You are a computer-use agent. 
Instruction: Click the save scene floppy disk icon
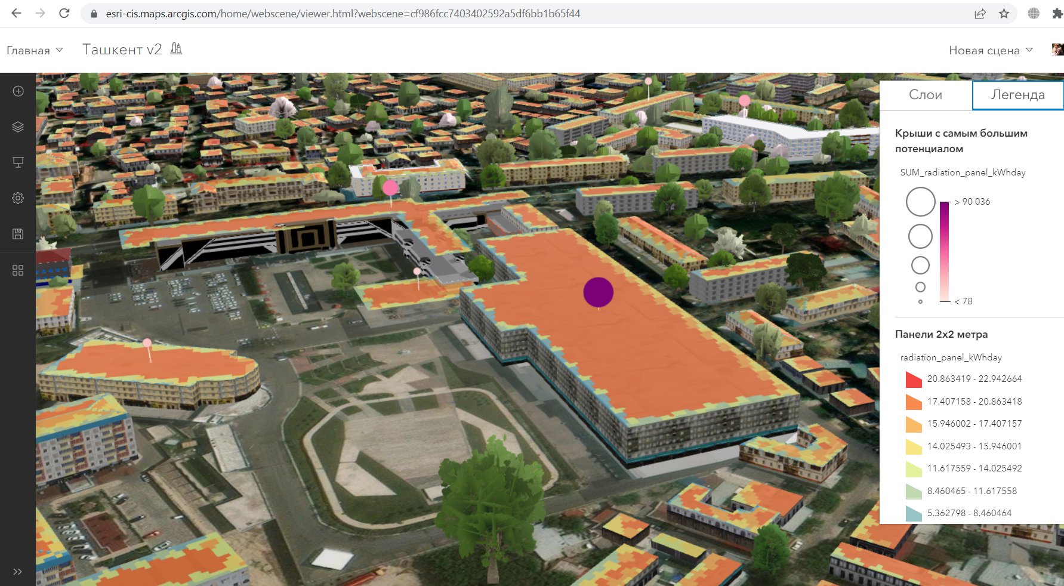tap(18, 234)
